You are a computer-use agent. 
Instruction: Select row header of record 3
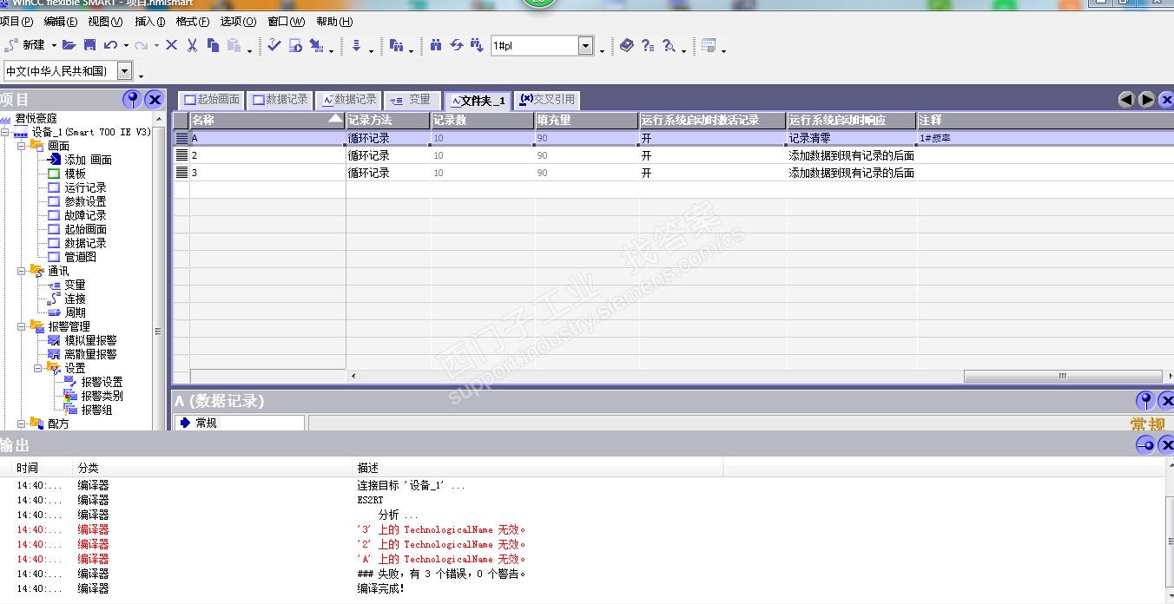coord(181,173)
